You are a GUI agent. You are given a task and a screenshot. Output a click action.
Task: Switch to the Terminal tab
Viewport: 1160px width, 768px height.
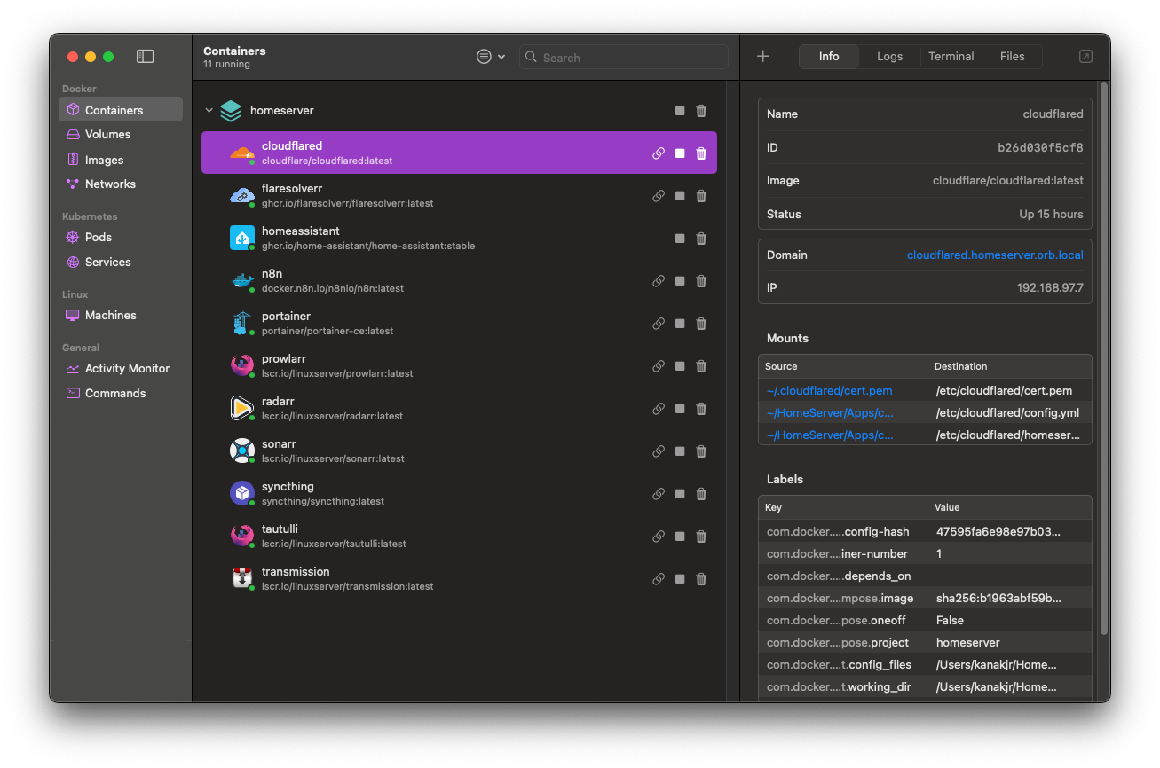pos(951,56)
